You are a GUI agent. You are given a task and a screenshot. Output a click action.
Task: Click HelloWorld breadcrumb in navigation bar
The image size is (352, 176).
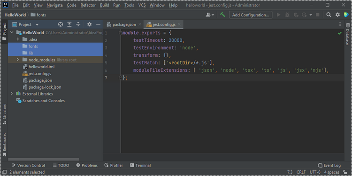click(x=15, y=15)
